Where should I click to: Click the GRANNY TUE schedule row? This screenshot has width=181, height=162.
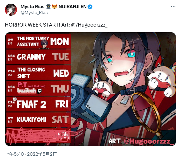point(38,57)
